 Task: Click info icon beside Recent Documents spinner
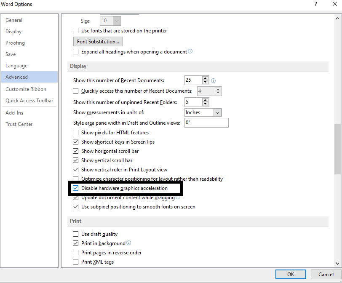click(213, 81)
